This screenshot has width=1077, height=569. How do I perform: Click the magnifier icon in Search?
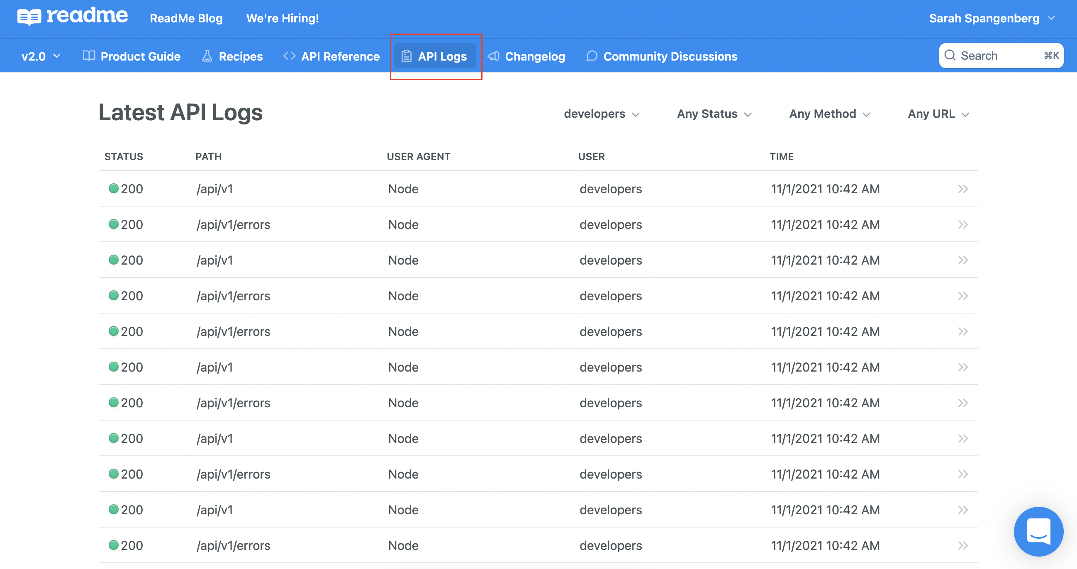950,56
